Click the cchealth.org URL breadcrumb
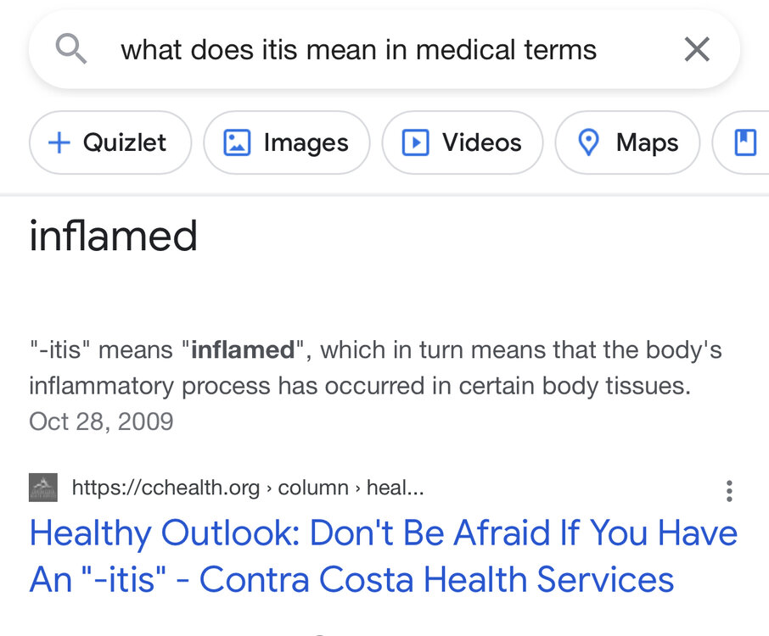 coord(248,488)
